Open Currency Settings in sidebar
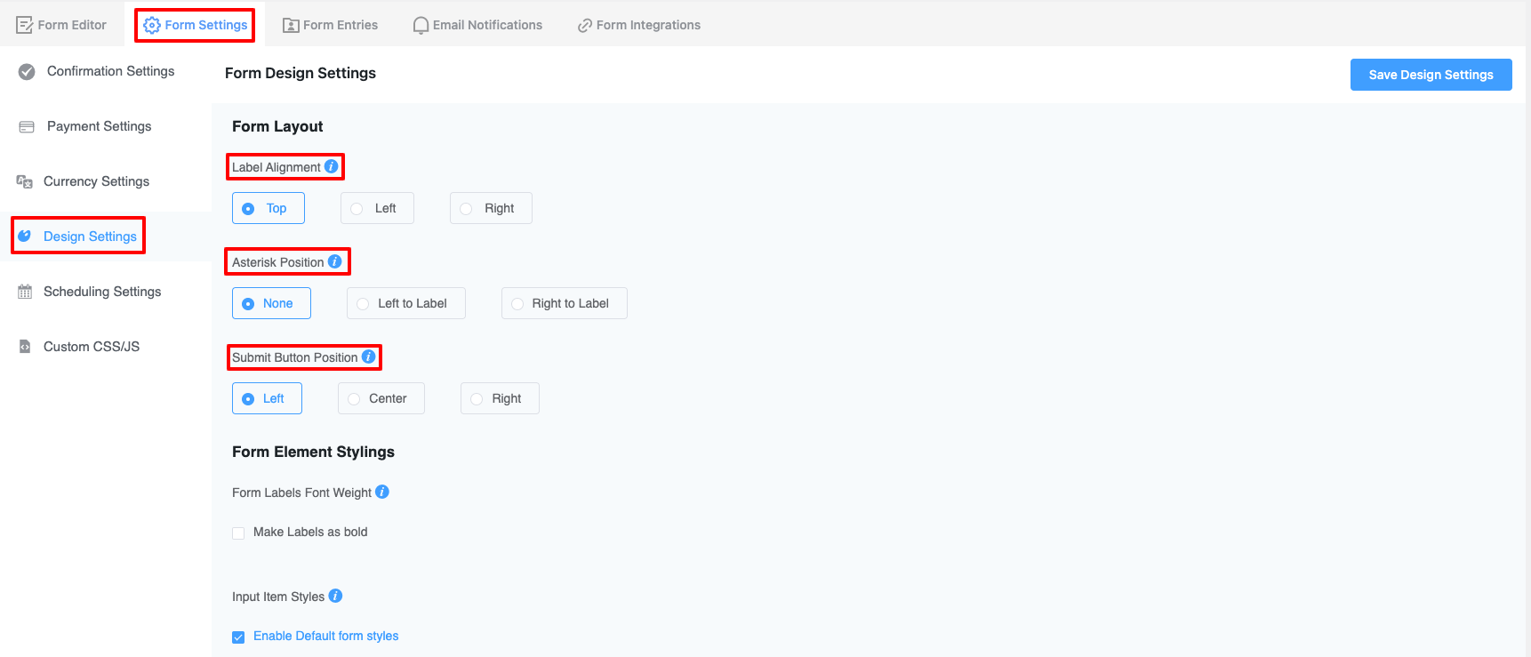This screenshot has width=1531, height=657. click(106, 181)
